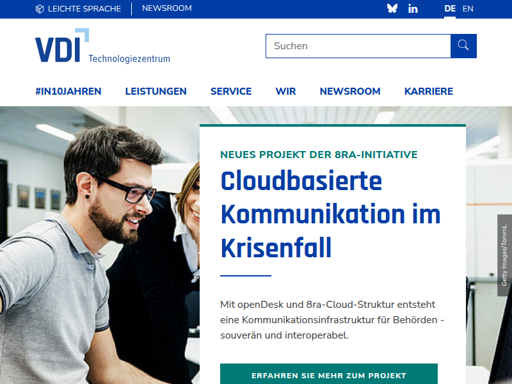Click into the Suchen search field

tap(358, 46)
